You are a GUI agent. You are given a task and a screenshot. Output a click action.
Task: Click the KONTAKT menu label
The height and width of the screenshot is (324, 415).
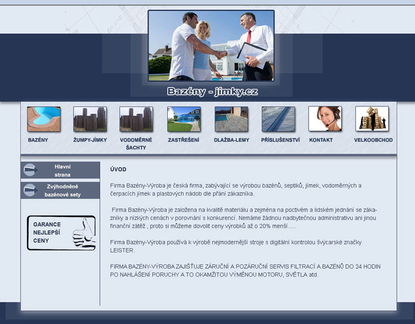click(321, 140)
